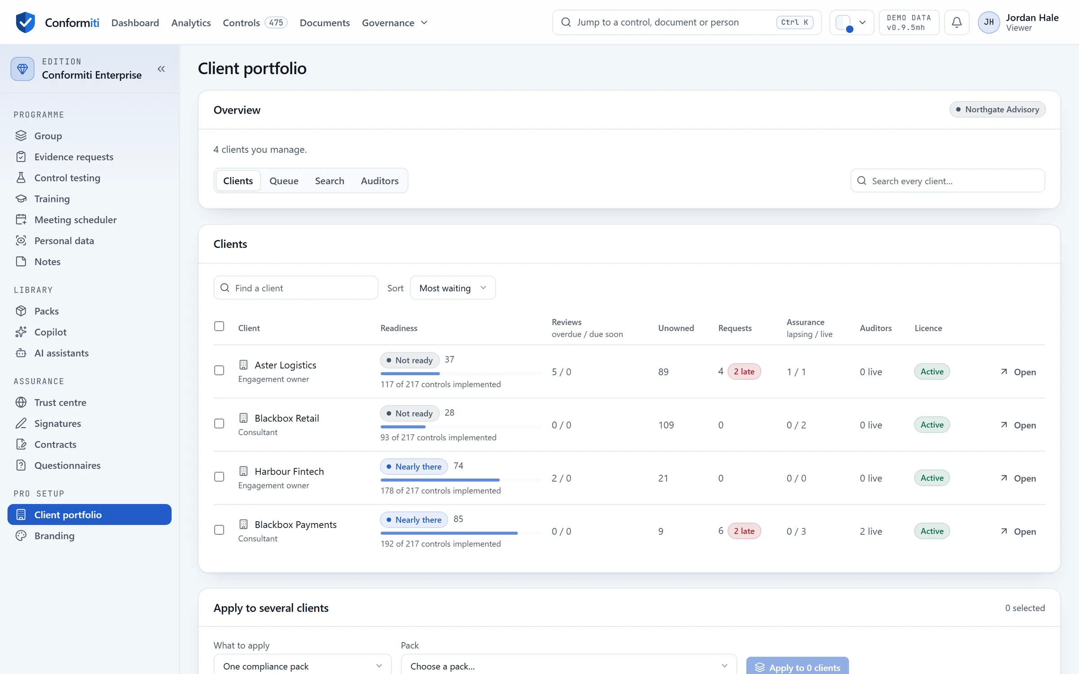The image size is (1079, 674).
Task: Open Evidence requests clipboard icon
Action: pos(21,156)
